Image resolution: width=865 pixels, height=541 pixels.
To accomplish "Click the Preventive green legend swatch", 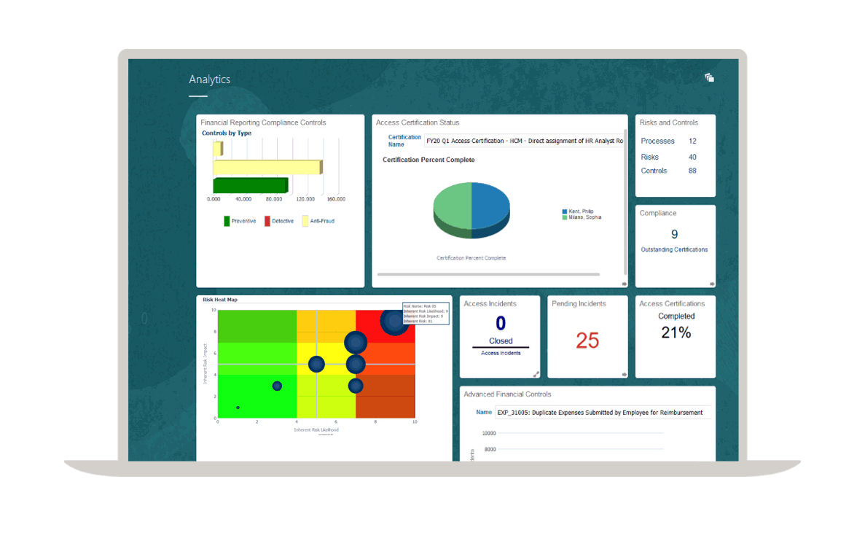I will tap(227, 221).
